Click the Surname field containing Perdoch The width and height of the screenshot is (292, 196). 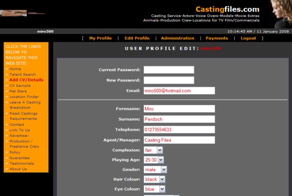tap(179, 119)
